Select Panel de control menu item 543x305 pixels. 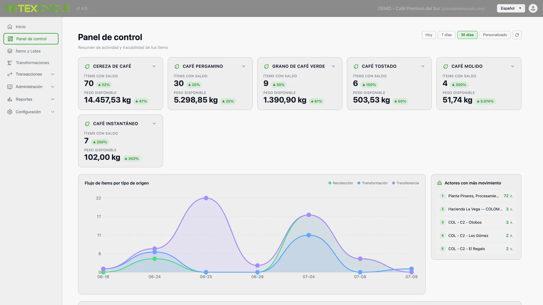31,39
